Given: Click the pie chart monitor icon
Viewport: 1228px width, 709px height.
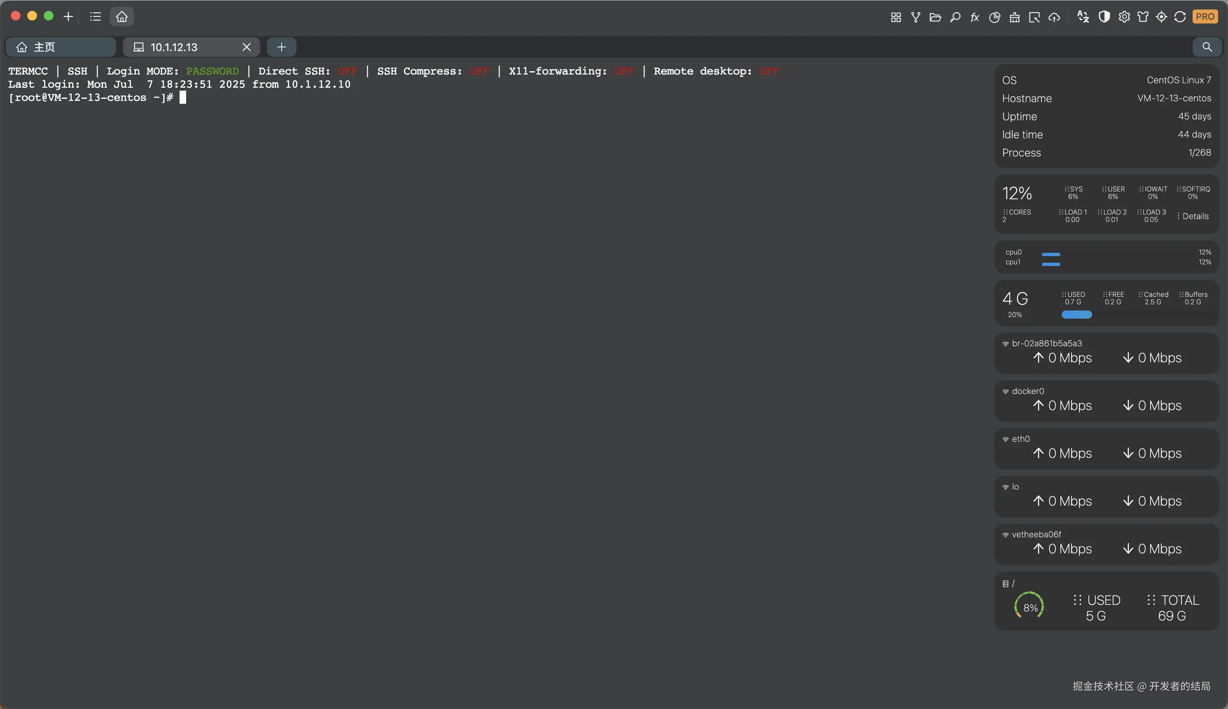Looking at the screenshot, I should point(994,17).
